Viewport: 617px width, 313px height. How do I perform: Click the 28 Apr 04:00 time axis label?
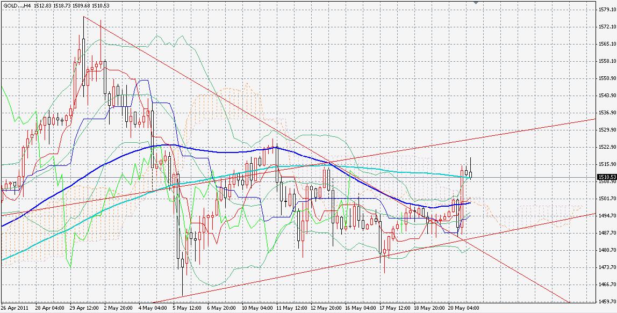click(48, 308)
